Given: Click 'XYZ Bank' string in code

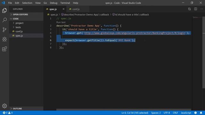Looking at the screenshot, I should [124, 40].
